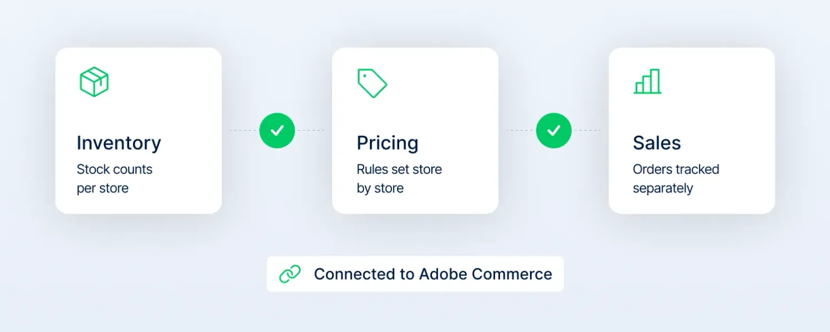Click the Sales bar chart icon
This screenshot has width=830, height=332.
click(x=647, y=82)
